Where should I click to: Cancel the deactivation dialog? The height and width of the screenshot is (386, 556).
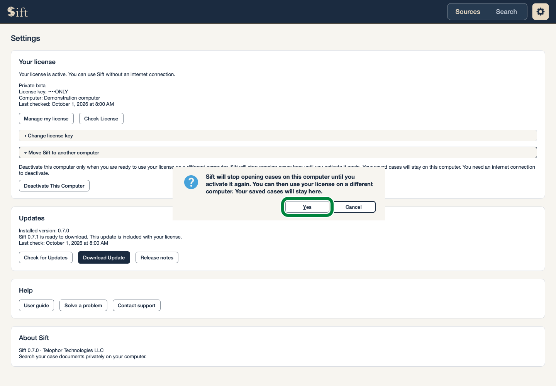coord(354,207)
